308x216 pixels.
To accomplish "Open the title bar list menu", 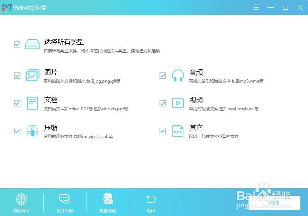I will 255,7.
